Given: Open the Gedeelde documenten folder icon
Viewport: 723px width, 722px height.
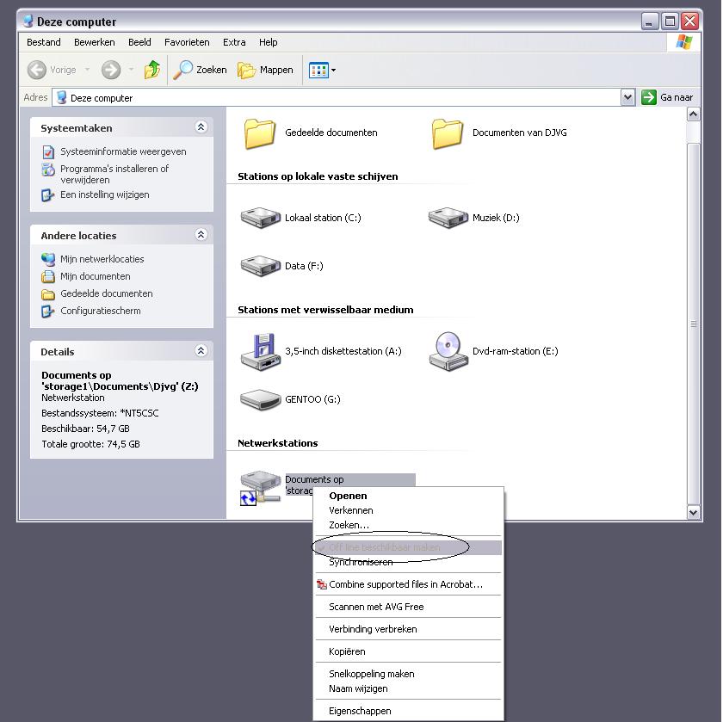Looking at the screenshot, I should [x=260, y=133].
